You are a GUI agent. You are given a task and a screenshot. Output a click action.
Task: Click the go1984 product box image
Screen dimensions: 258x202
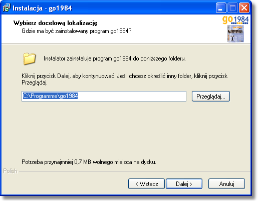235,33
